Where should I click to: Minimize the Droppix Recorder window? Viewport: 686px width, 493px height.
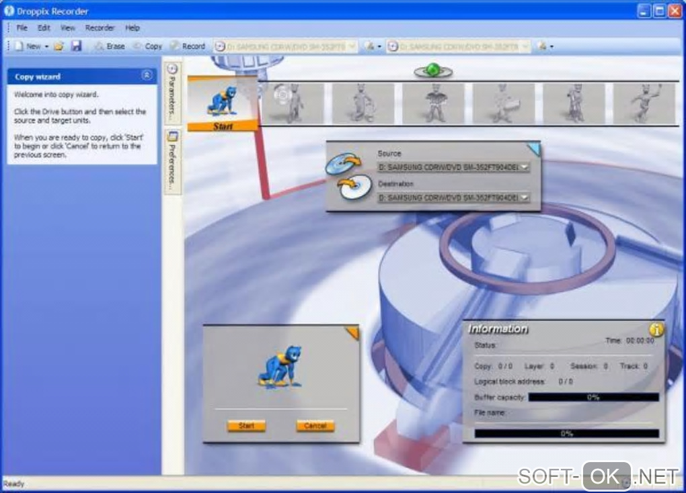tap(644, 11)
